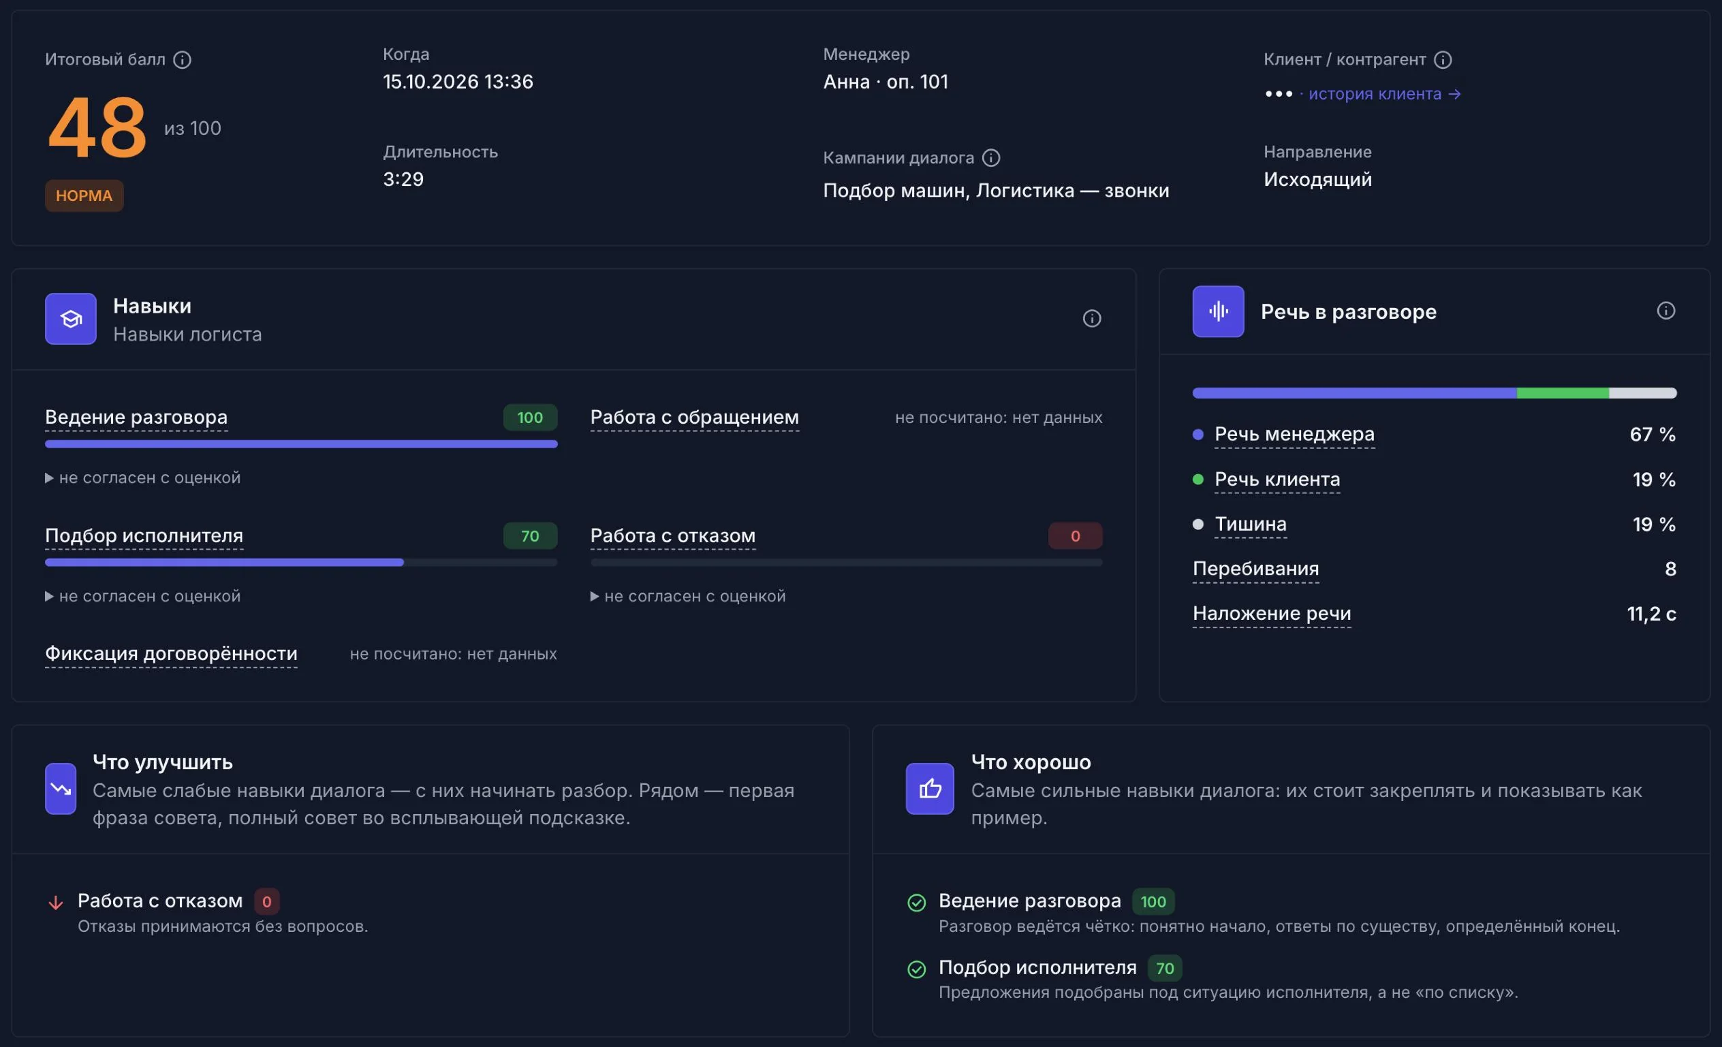Click the campaign text Подбор машин, Логистика — звонки

coord(996,191)
